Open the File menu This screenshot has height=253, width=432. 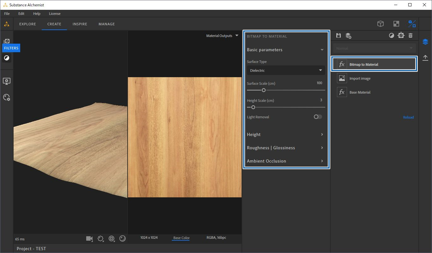(x=7, y=14)
